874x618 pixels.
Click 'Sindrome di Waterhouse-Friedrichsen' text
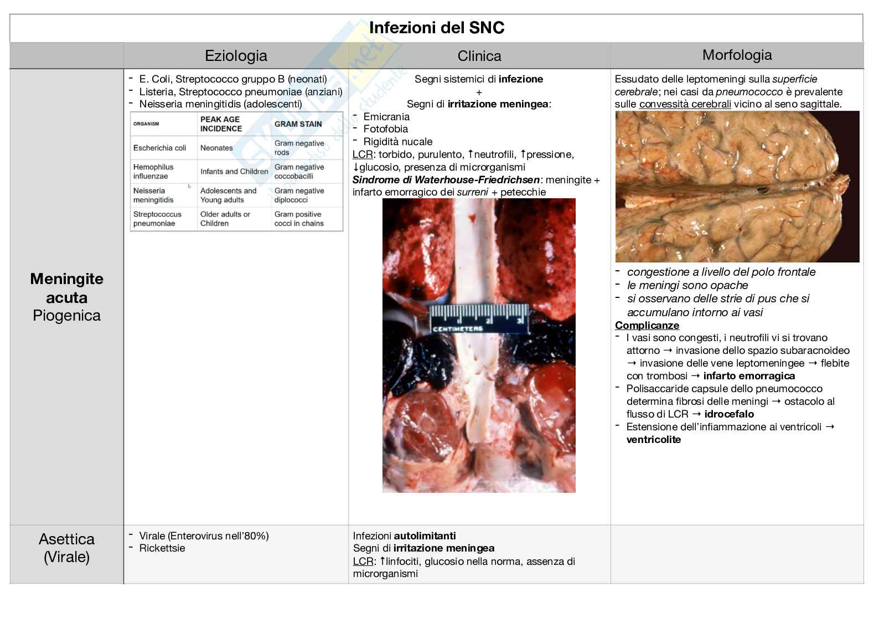(x=446, y=179)
